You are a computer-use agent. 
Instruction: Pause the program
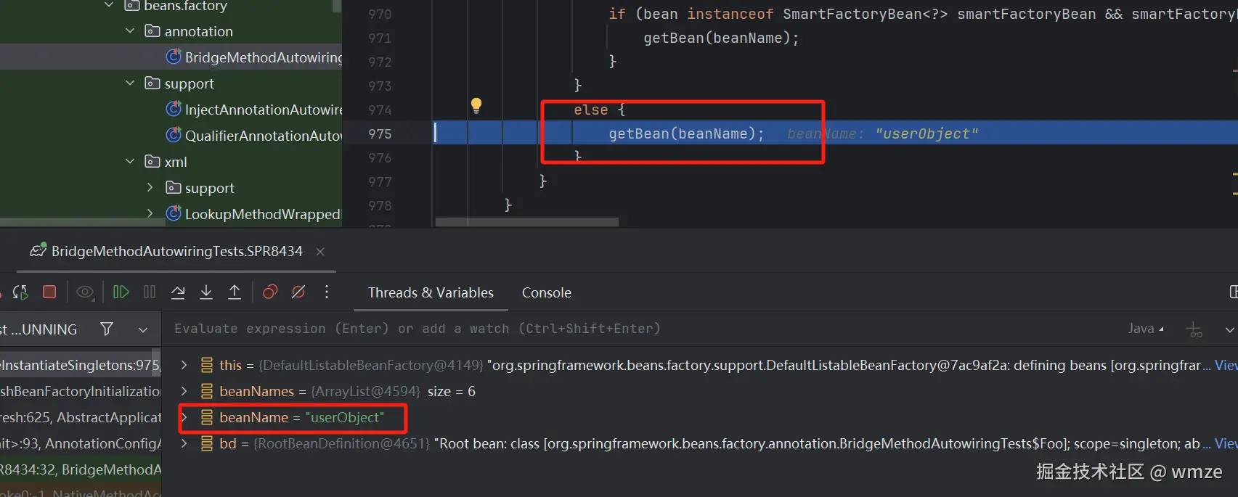tap(150, 292)
